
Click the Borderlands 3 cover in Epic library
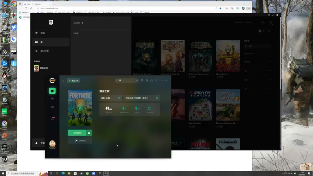click(228, 56)
